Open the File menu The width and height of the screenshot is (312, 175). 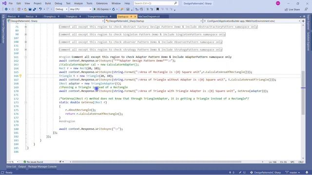pyautogui.click(x=11, y=3)
